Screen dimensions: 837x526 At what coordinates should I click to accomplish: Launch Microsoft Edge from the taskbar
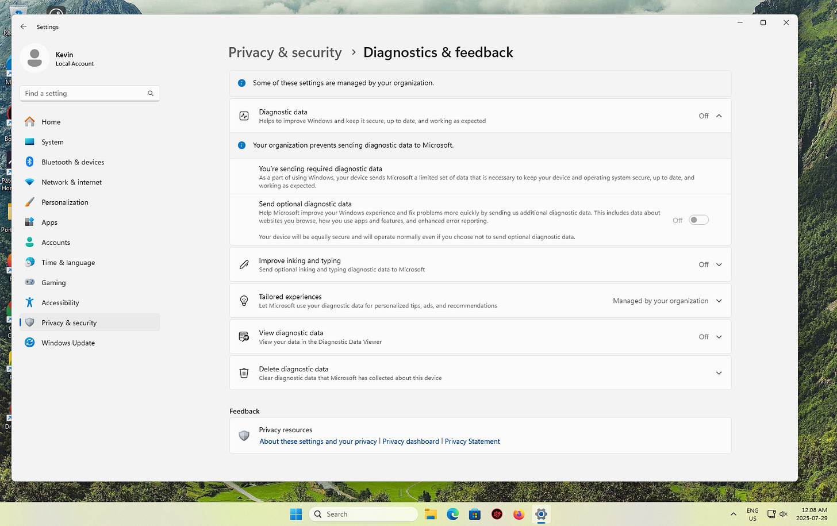coord(452,515)
